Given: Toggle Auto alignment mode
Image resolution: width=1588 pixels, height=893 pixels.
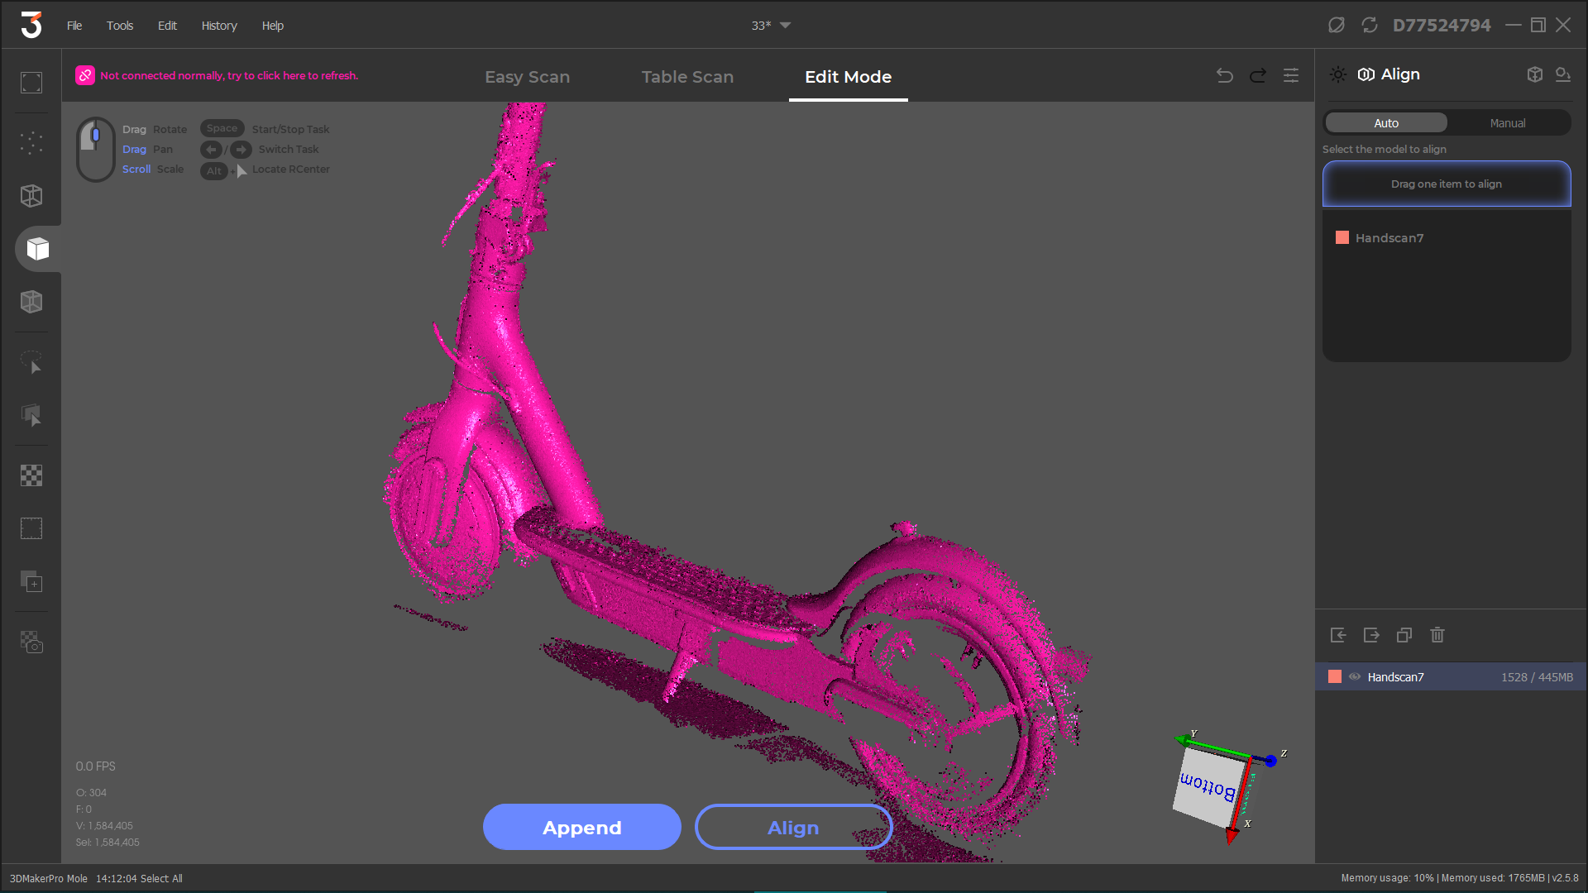Looking at the screenshot, I should tap(1385, 122).
